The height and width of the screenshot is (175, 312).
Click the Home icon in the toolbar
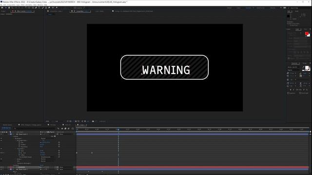(2, 8)
